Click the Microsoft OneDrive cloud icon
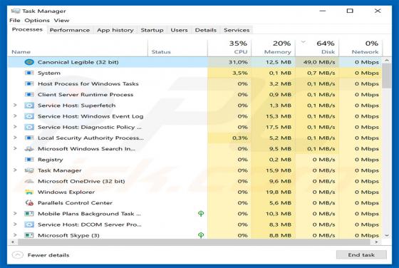 click(x=29, y=181)
